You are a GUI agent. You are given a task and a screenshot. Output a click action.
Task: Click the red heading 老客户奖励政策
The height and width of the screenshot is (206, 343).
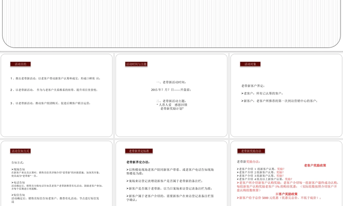(x=315, y=165)
